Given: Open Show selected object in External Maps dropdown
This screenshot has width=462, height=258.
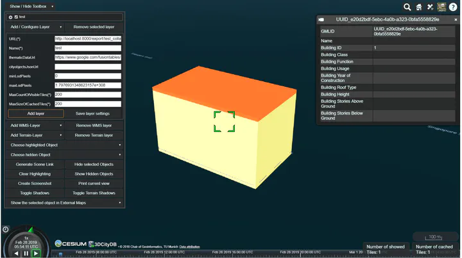Looking at the screenshot, I should coord(65,202).
